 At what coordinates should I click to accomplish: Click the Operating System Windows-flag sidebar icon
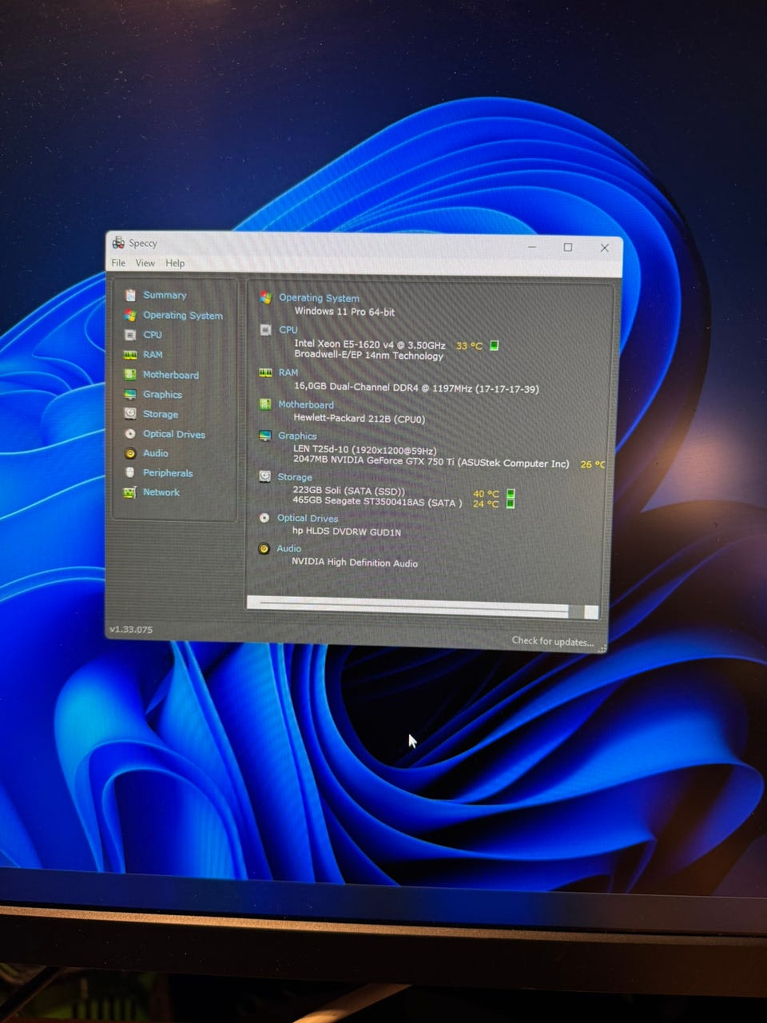pos(130,315)
